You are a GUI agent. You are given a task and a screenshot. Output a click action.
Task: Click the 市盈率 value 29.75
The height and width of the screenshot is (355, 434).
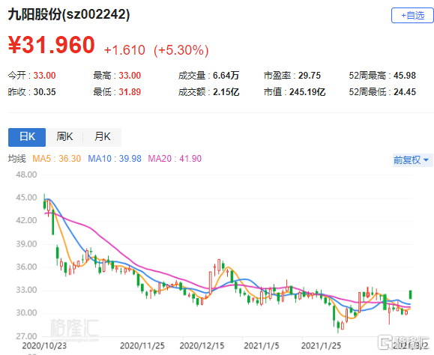pos(310,75)
